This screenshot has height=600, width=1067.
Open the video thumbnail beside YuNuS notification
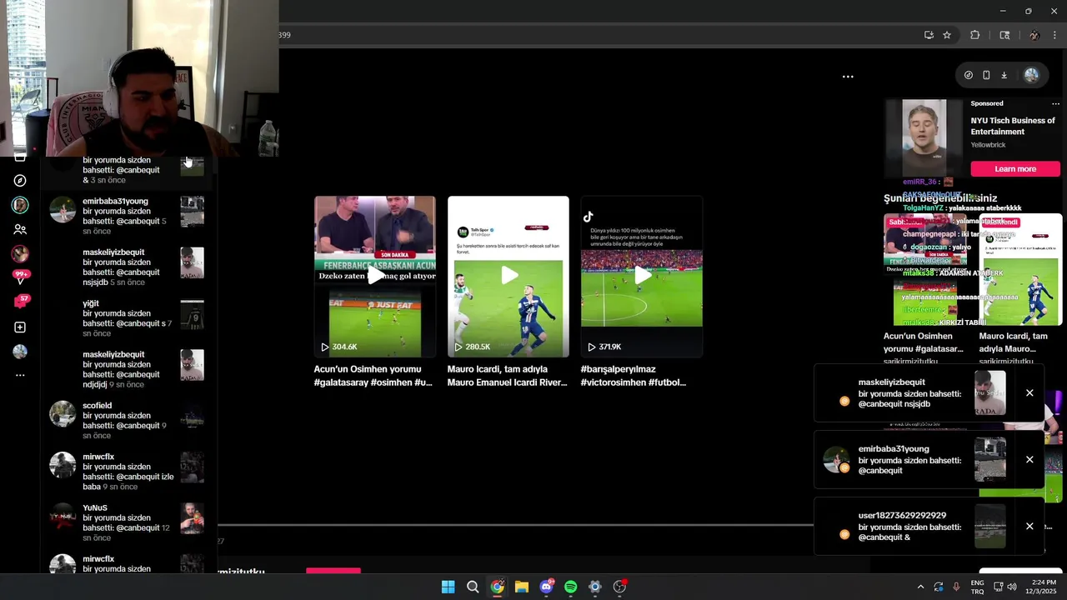[193, 519]
